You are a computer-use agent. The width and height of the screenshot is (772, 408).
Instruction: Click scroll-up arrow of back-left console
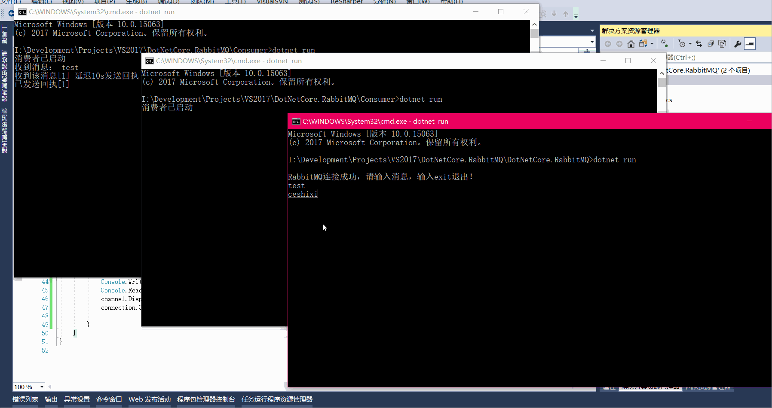click(534, 24)
